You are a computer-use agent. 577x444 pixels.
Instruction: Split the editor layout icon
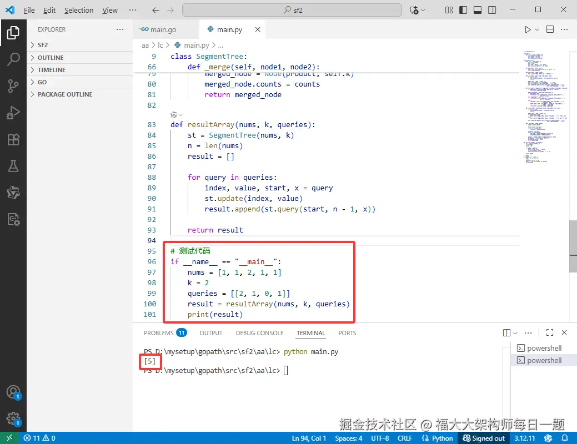pos(550,29)
